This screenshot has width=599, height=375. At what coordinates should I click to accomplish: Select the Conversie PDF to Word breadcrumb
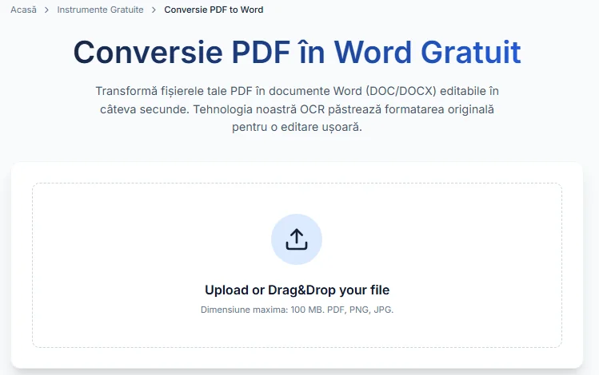pyautogui.click(x=214, y=10)
